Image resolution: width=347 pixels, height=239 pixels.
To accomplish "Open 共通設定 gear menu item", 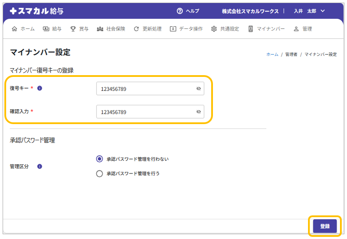I will [x=225, y=29].
